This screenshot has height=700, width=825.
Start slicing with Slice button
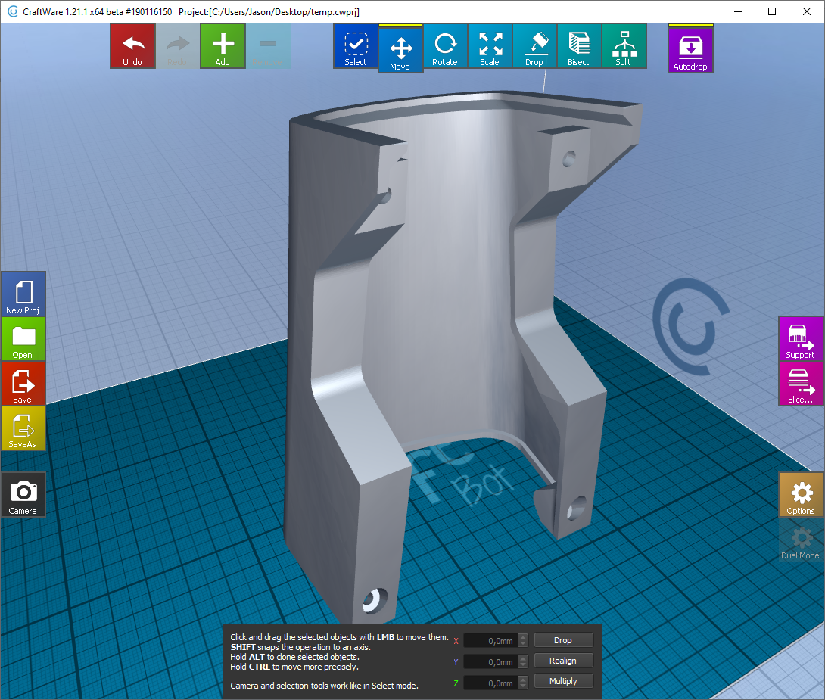(801, 384)
